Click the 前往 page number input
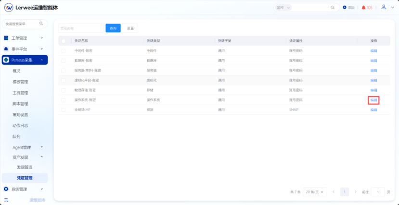The width and height of the screenshot is (399, 205). [378, 192]
